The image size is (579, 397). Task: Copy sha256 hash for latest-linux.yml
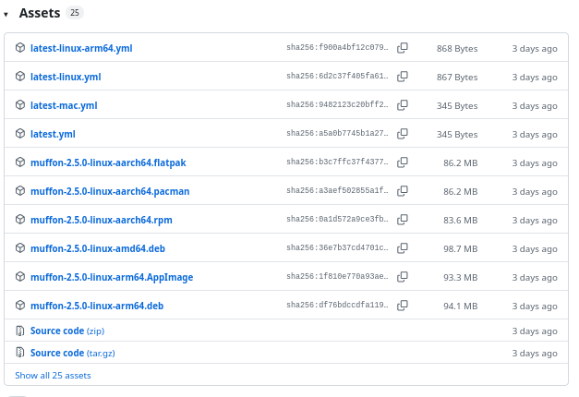[x=402, y=77]
